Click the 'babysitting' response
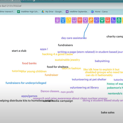The image size is (123, 123). click(102, 61)
